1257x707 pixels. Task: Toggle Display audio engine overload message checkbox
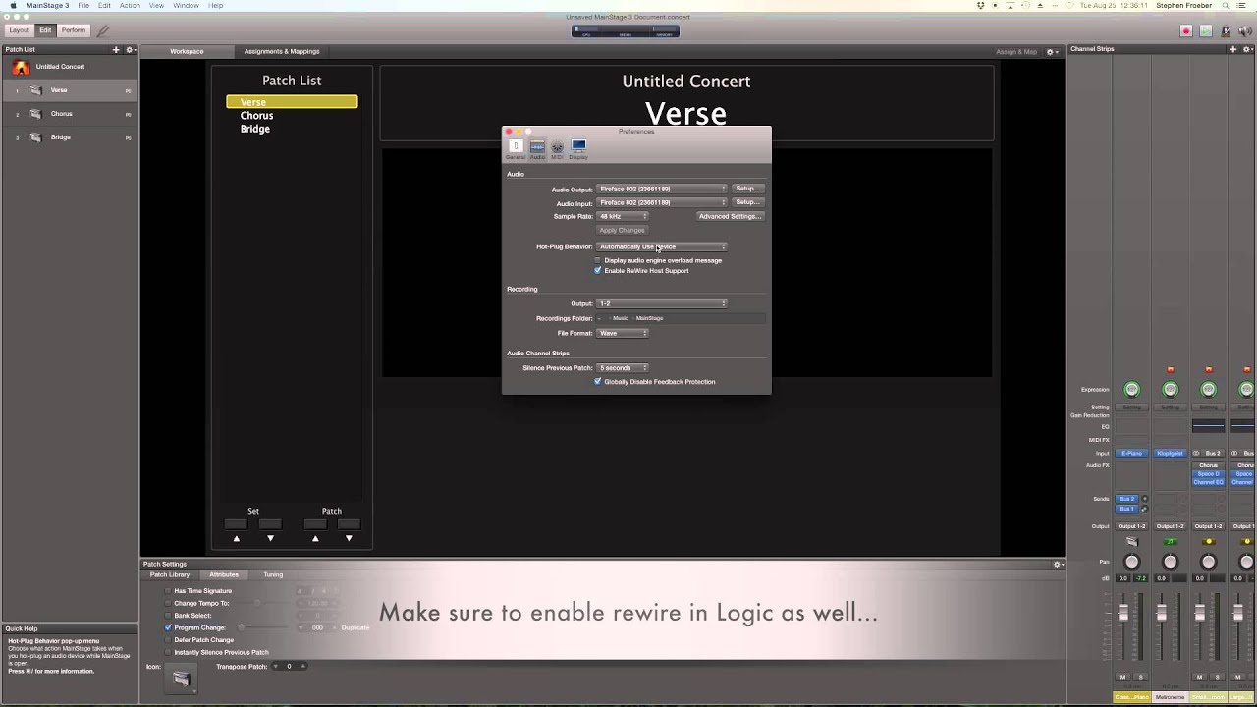[x=597, y=260]
